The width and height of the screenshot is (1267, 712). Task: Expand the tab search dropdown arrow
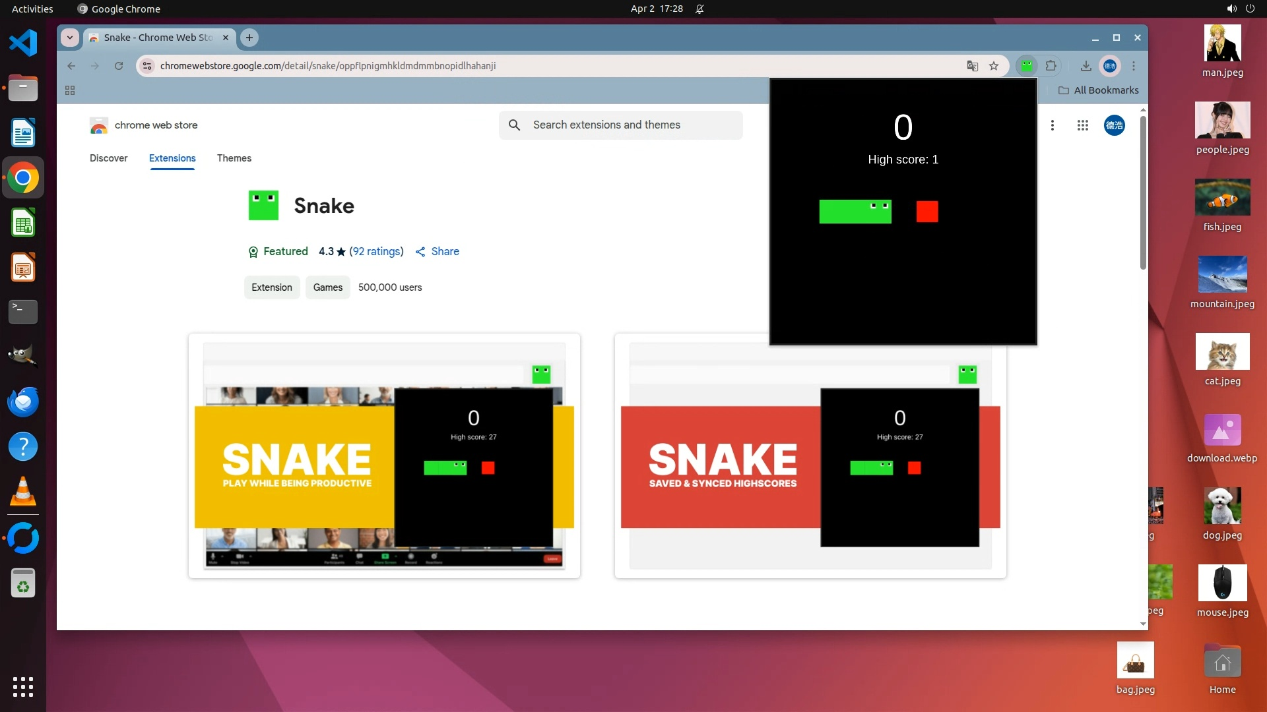[70, 38]
